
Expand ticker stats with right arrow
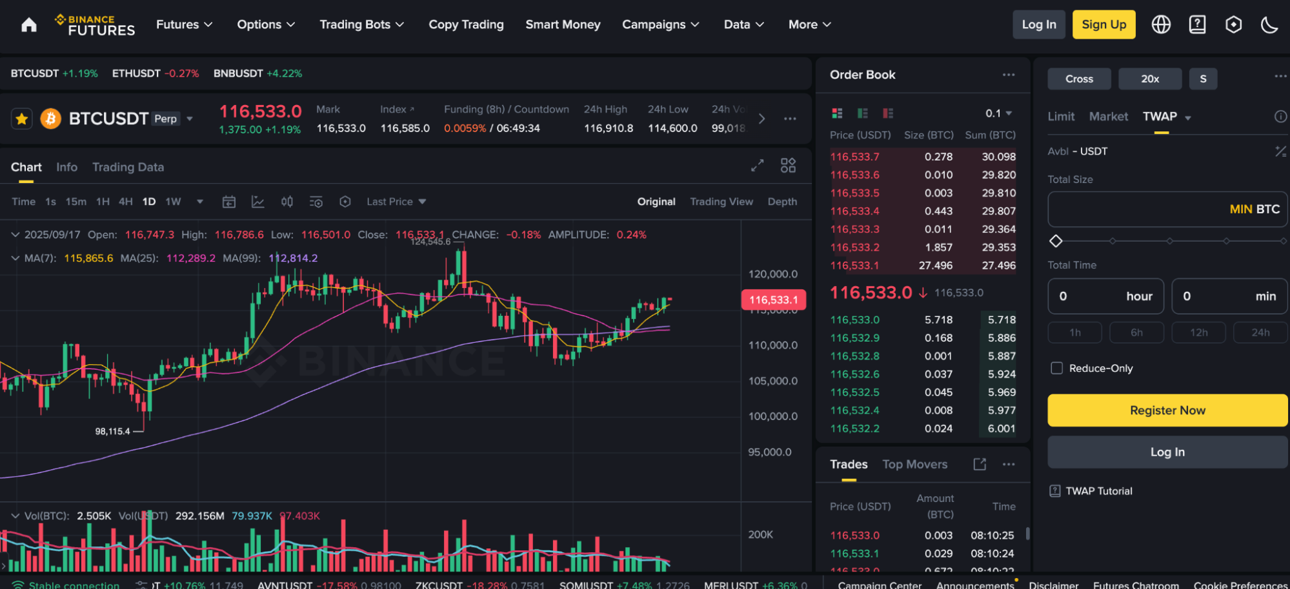[761, 119]
